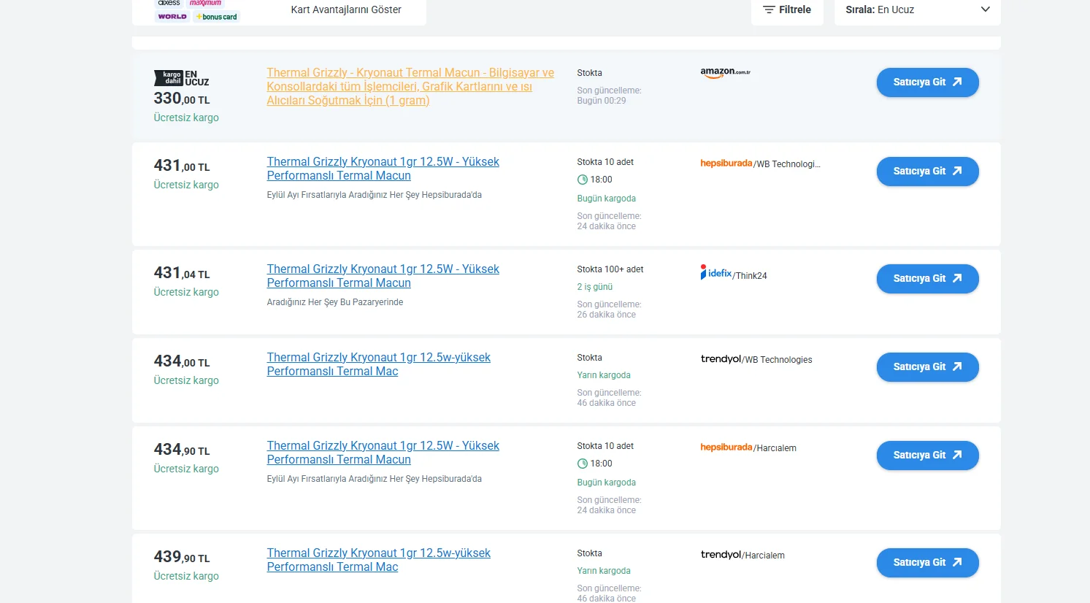Screen dimensions: 1090x603
Task: Open product link in the 434,00 TL trendyol listing
Action: [378, 364]
